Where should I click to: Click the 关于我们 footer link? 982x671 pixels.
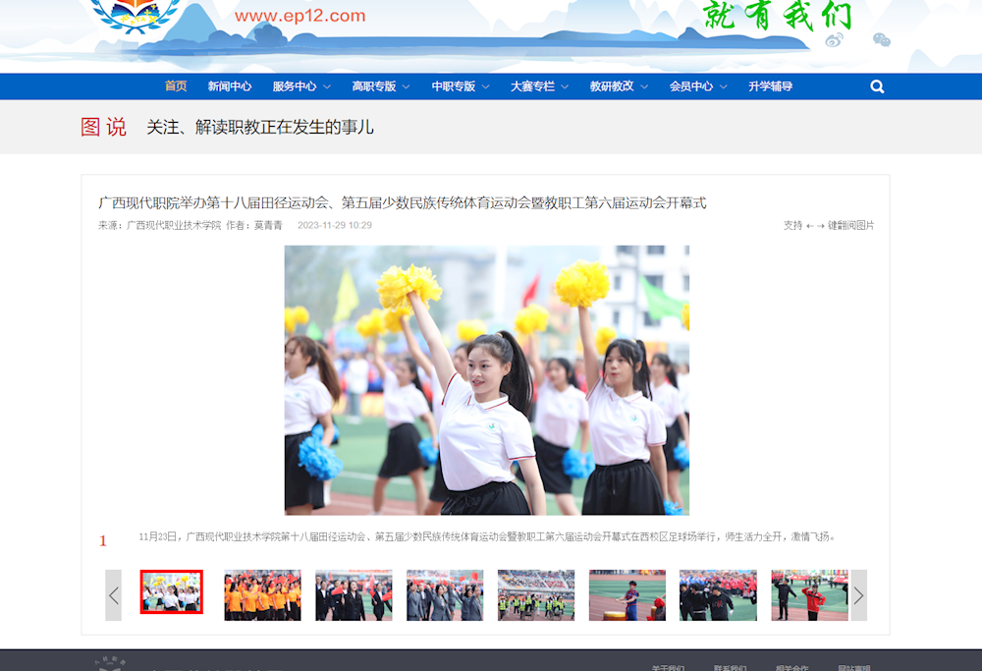pos(668,667)
